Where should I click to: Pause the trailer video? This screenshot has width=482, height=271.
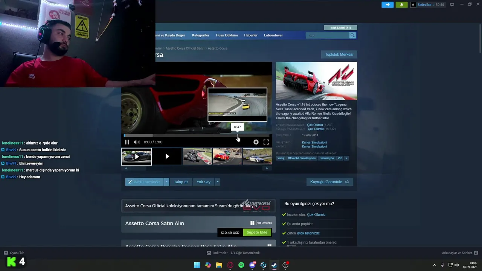127,142
